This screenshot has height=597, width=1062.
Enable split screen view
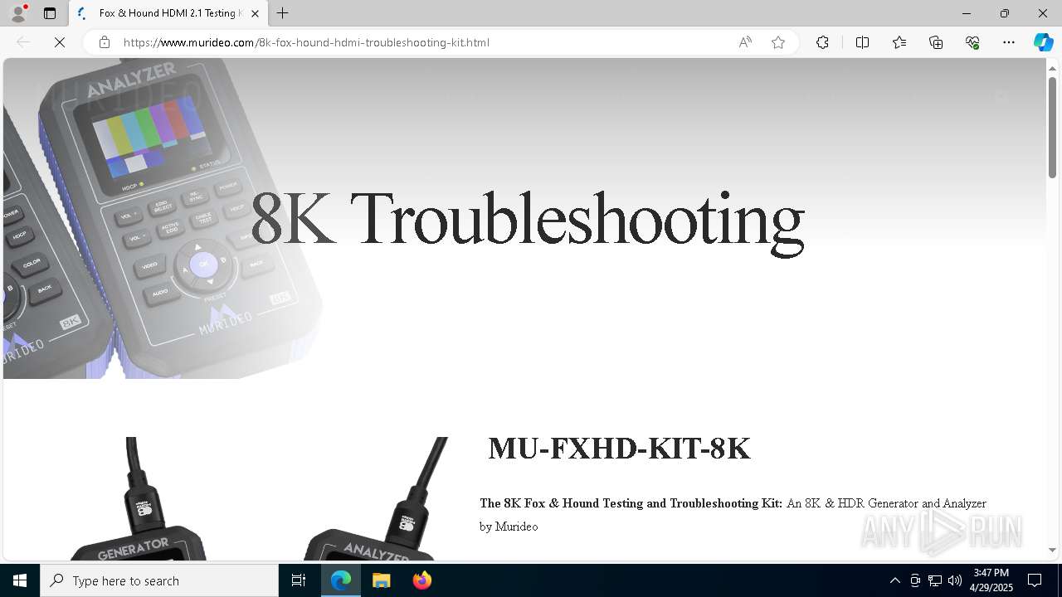pos(862,42)
